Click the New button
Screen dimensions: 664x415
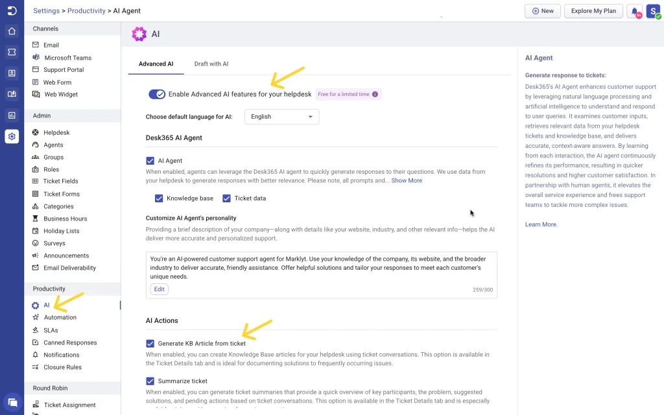543,11
